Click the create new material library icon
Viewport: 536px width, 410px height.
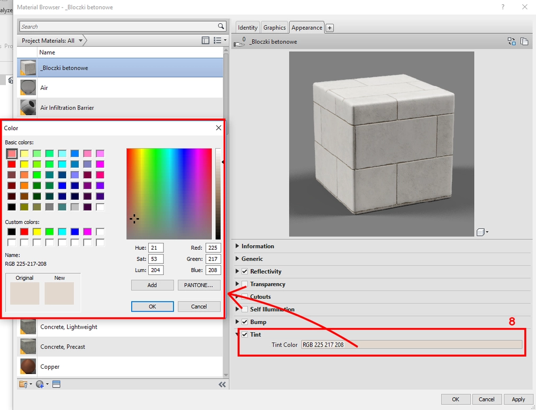[23, 384]
